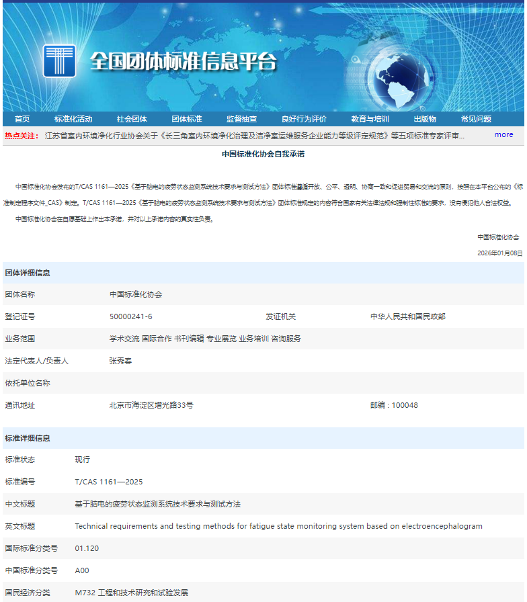Viewport: 527px width, 602px height.
Task: Open the 首页 navigation item
Action: pyautogui.click(x=22, y=119)
